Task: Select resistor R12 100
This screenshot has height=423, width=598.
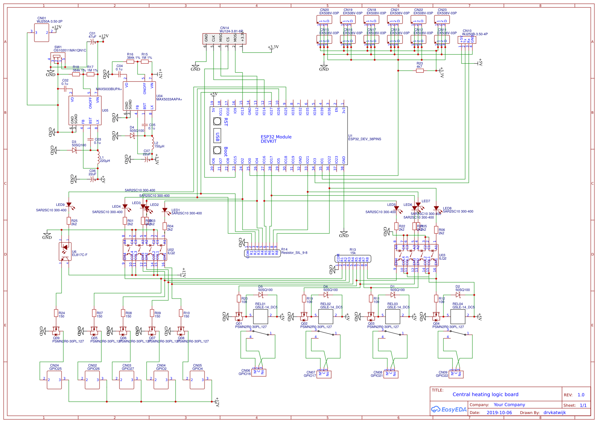Action: click(436, 299)
